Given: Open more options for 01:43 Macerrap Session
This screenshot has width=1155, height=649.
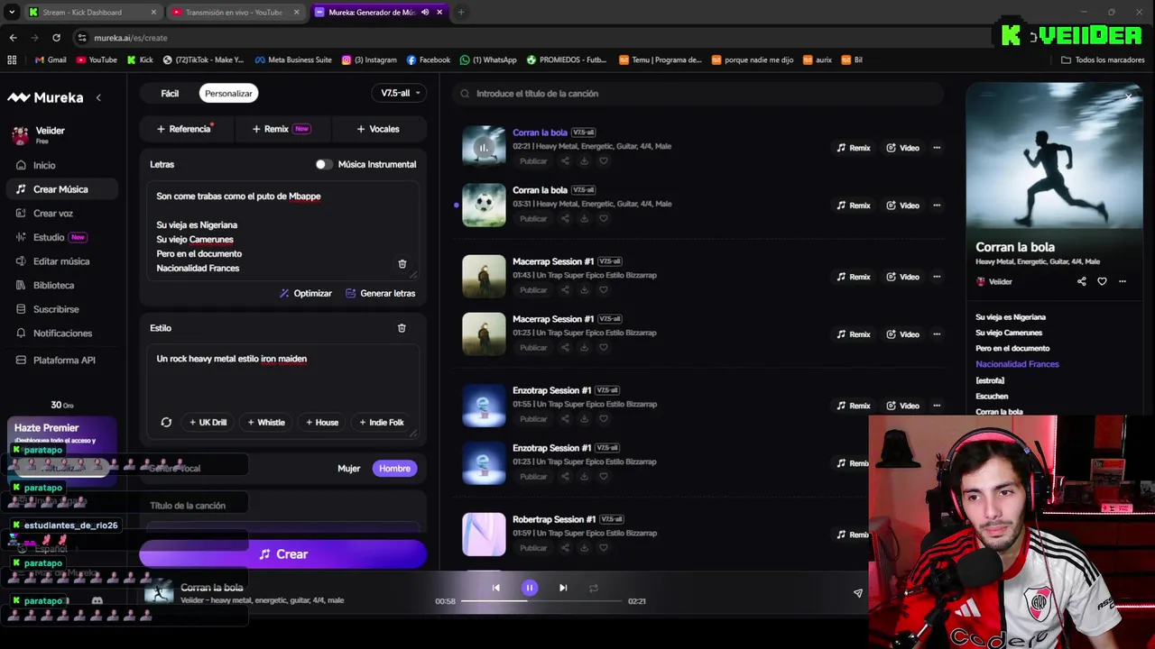Looking at the screenshot, I should (937, 277).
